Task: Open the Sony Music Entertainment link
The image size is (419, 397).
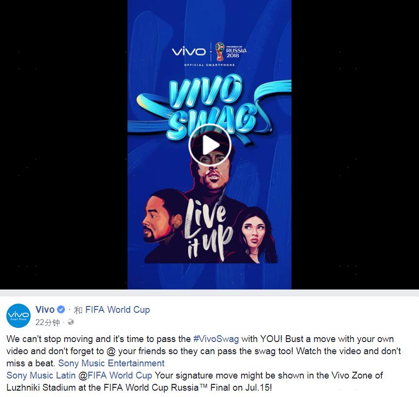Action: [x=111, y=363]
